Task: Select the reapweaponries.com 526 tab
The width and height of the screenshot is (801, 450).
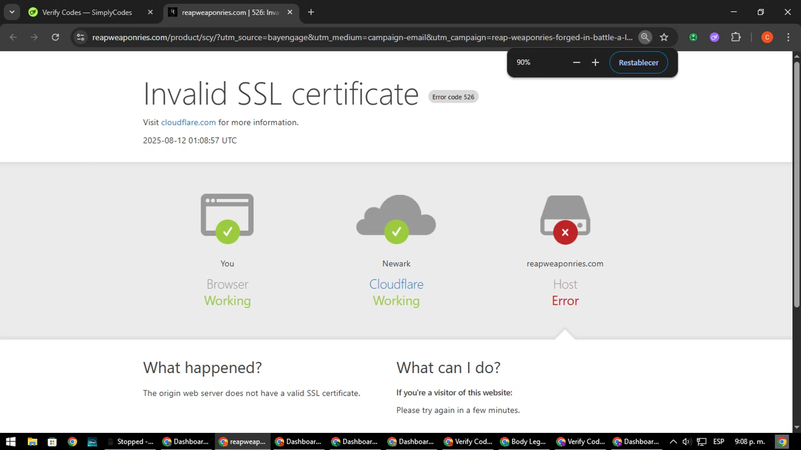Action: 231,12
